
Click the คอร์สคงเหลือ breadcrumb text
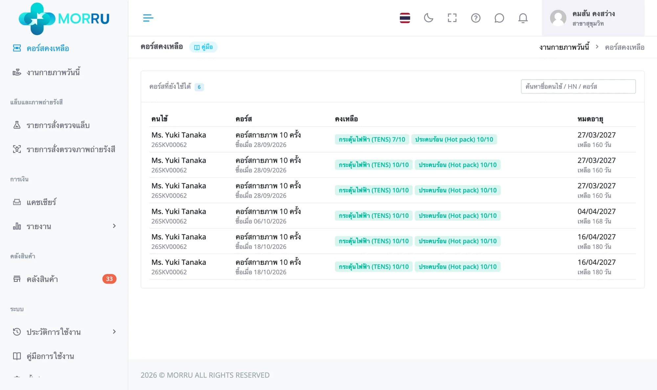[624, 47]
